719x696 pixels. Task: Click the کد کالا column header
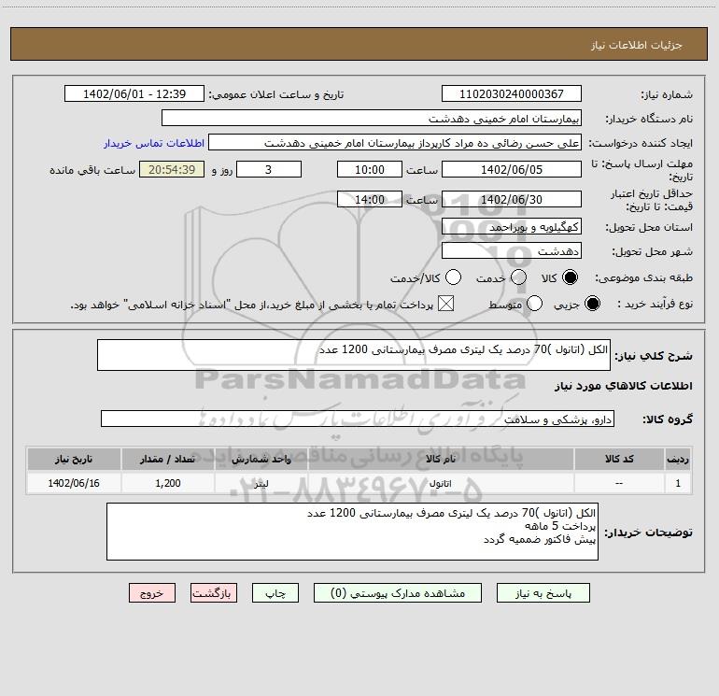[x=619, y=459]
